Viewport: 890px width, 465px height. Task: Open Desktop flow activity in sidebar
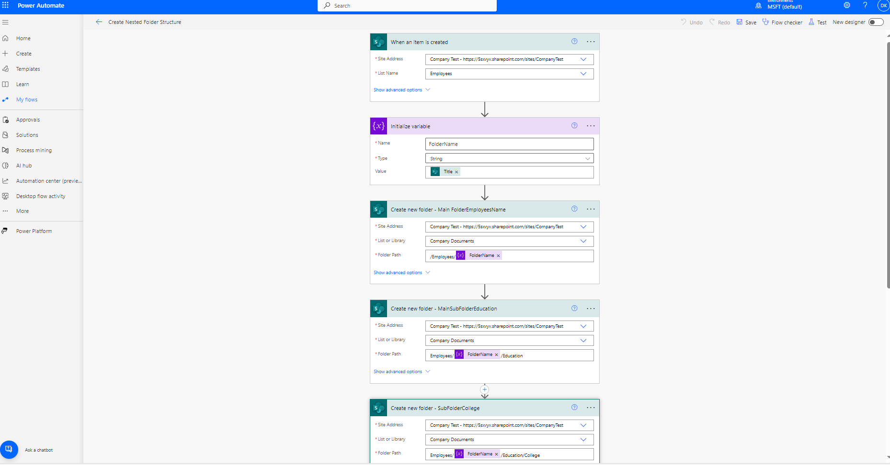coord(42,196)
